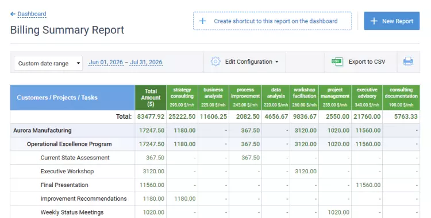The width and height of the screenshot is (431, 218).
Task: Select the Final Presentation task
Action: (64, 185)
